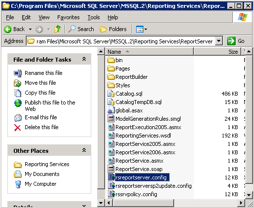This screenshot has width=254, height=208.
Task: Click the ModelGenerationRules.smgl file icon
Action: 111,119
